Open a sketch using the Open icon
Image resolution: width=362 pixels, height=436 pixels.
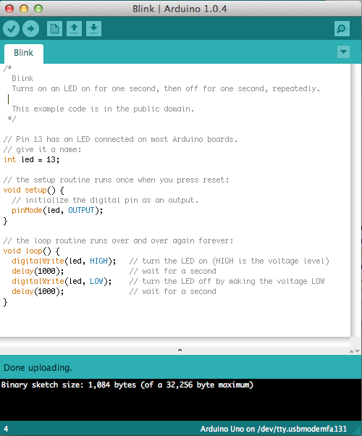click(x=74, y=29)
